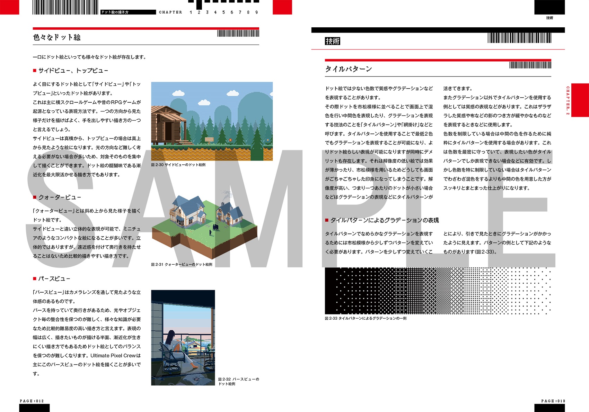Click the red CHAPTER. 2 side tab
The width and height of the screenshot is (589, 412).
pos(580,100)
